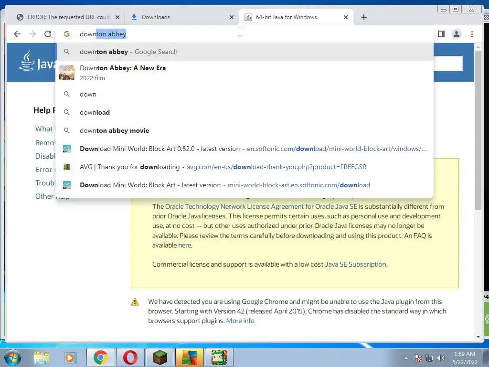Click the Java logo in page header
The height and width of the screenshot is (367, 489).
click(x=37, y=61)
